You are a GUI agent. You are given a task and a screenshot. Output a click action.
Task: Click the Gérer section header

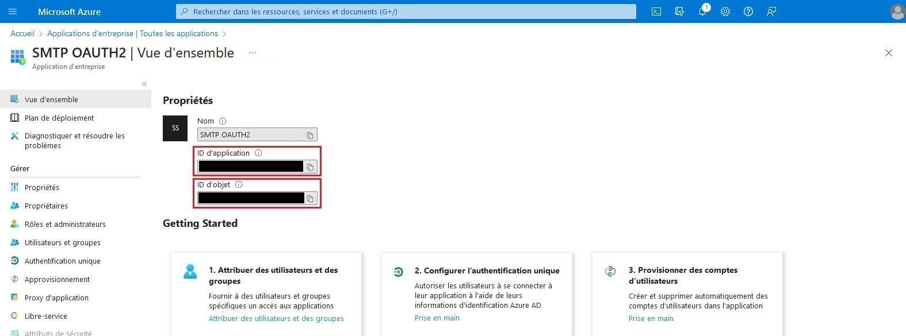(20, 168)
